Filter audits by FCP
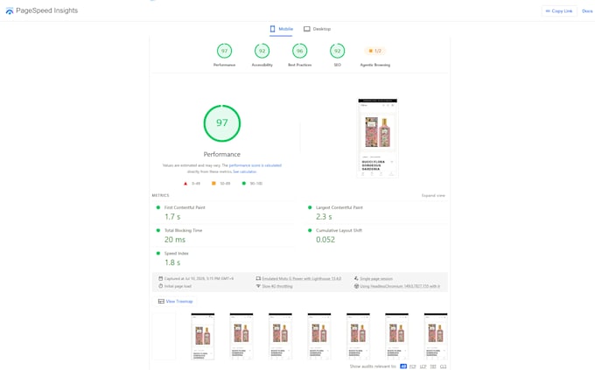Viewport: 595px width, 370px height. coord(413,367)
